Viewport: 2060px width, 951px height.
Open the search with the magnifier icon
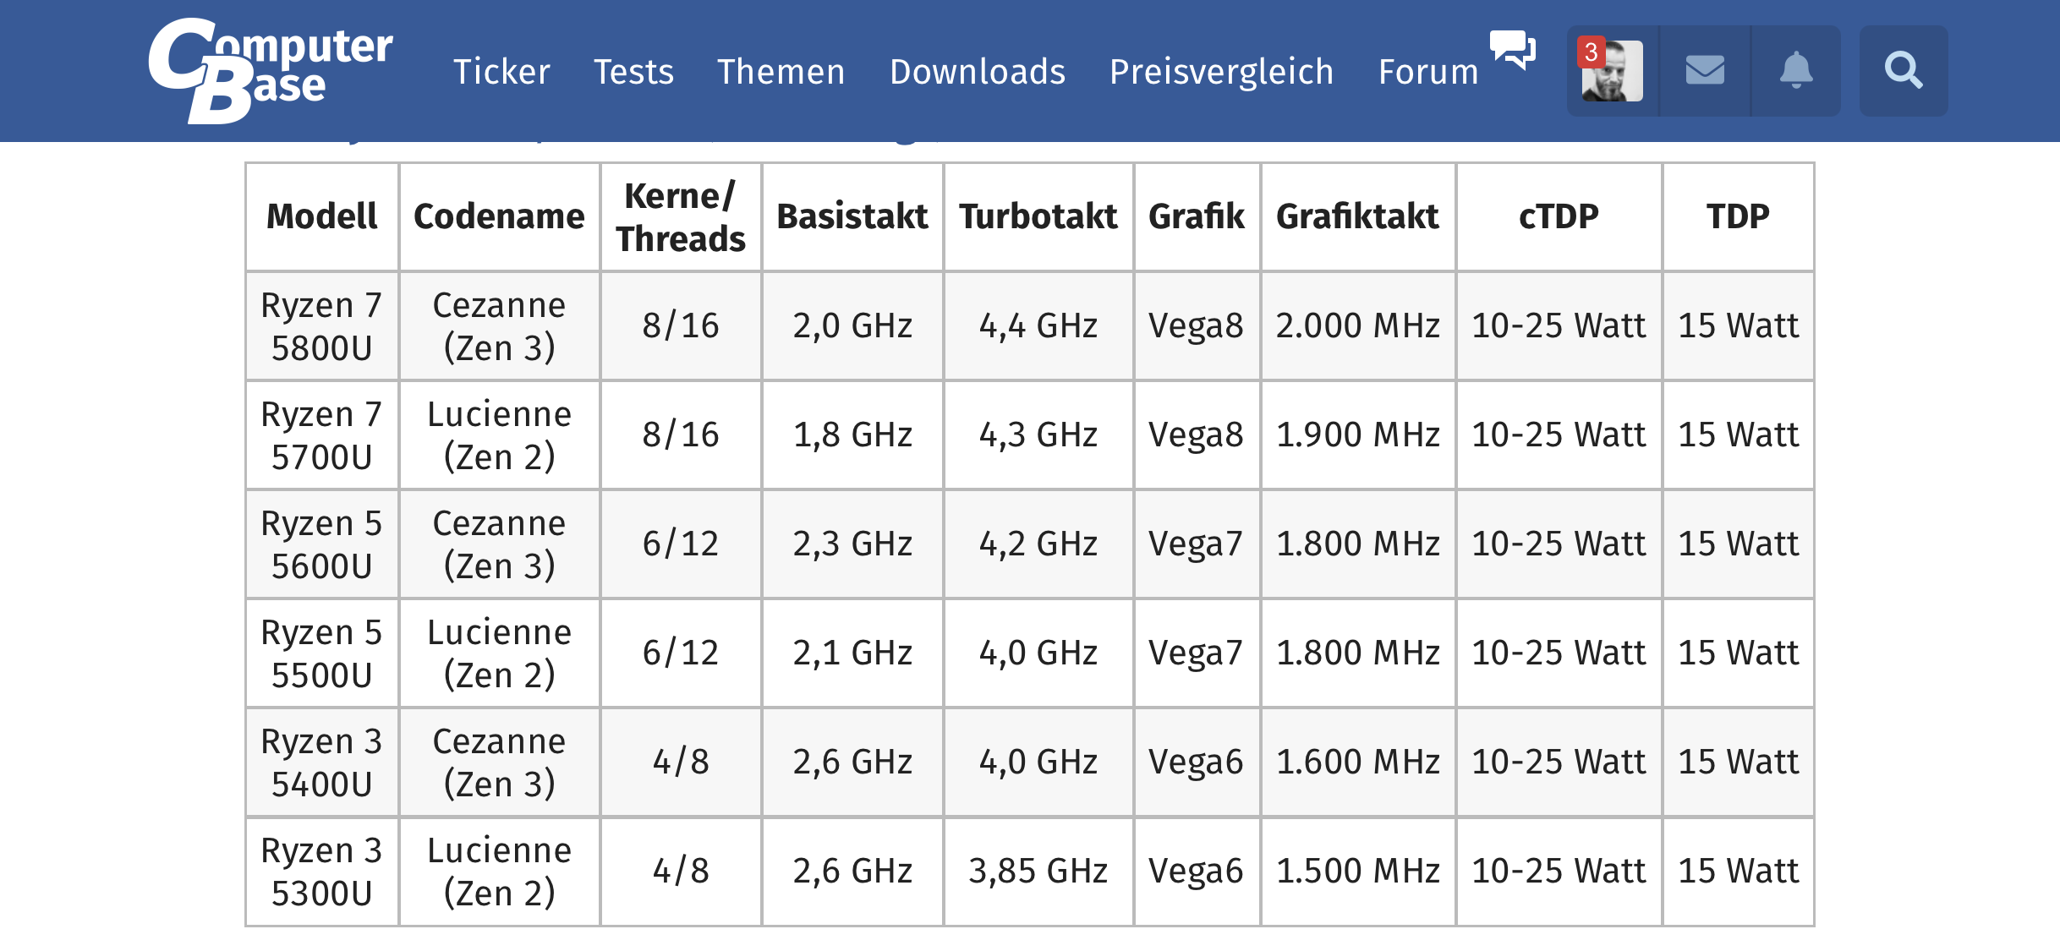(x=1904, y=70)
